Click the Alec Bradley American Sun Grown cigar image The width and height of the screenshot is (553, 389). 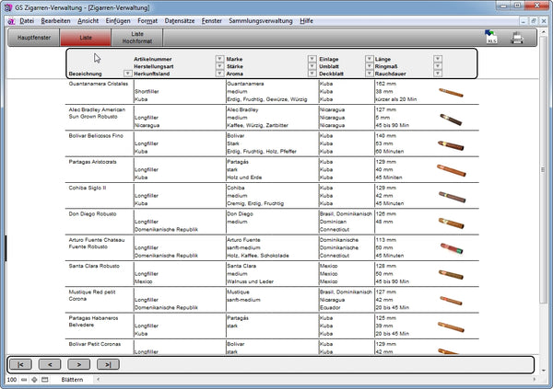451,120
